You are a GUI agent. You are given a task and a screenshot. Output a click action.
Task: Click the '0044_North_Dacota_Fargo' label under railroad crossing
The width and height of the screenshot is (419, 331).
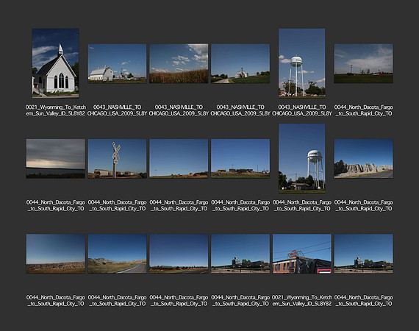tap(118, 202)
